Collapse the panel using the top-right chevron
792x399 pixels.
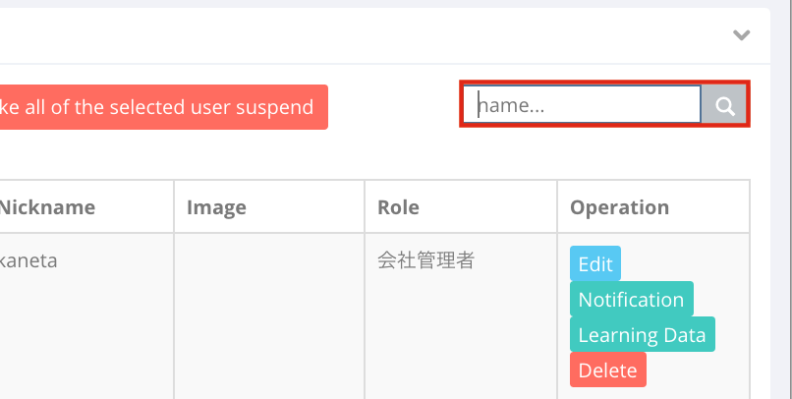(x=741, y=35)
